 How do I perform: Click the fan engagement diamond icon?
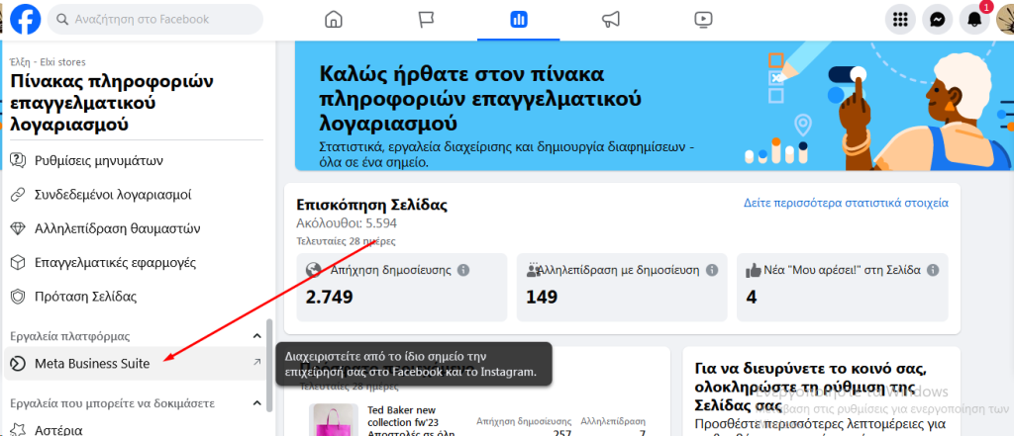(x=18, y=228)
